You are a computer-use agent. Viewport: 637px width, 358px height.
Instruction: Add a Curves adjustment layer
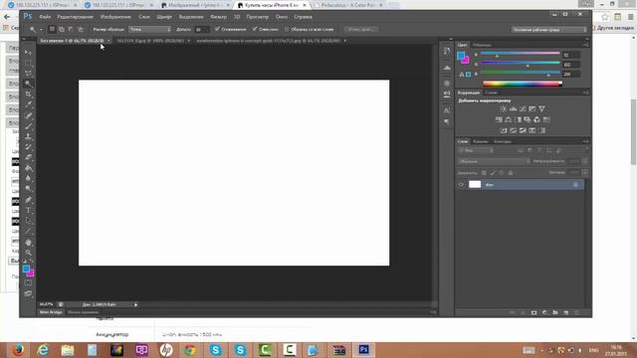(x=523, y=108)
